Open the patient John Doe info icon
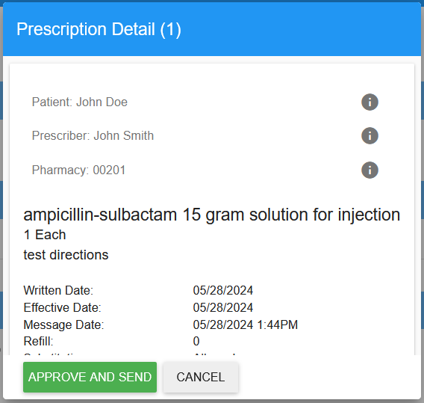 370,102
